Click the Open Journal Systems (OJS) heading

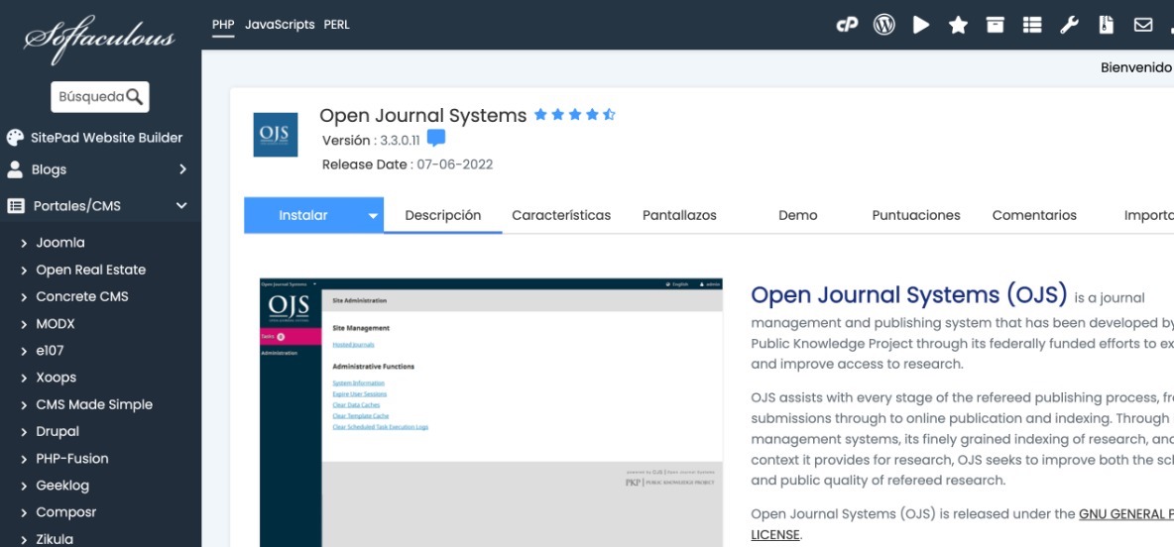(x=909, y=295)
